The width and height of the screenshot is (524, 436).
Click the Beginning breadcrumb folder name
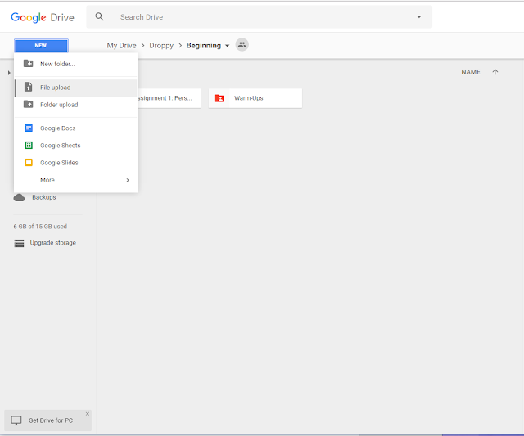click(x=204, y=46)
